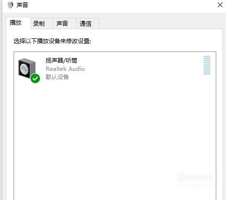Click the volume level meter bars
The width and height of the screenshot is (226, 200).
207,65
